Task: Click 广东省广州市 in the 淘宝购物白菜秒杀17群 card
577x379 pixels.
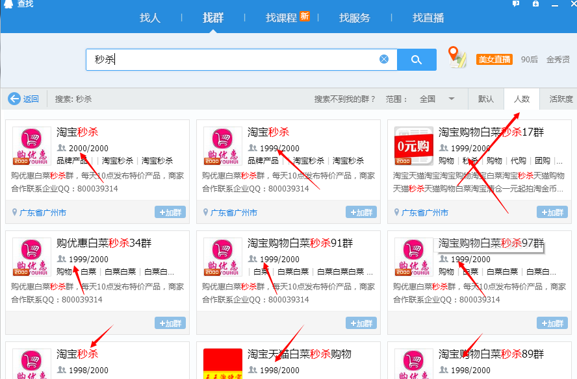Action: point(425,212)
